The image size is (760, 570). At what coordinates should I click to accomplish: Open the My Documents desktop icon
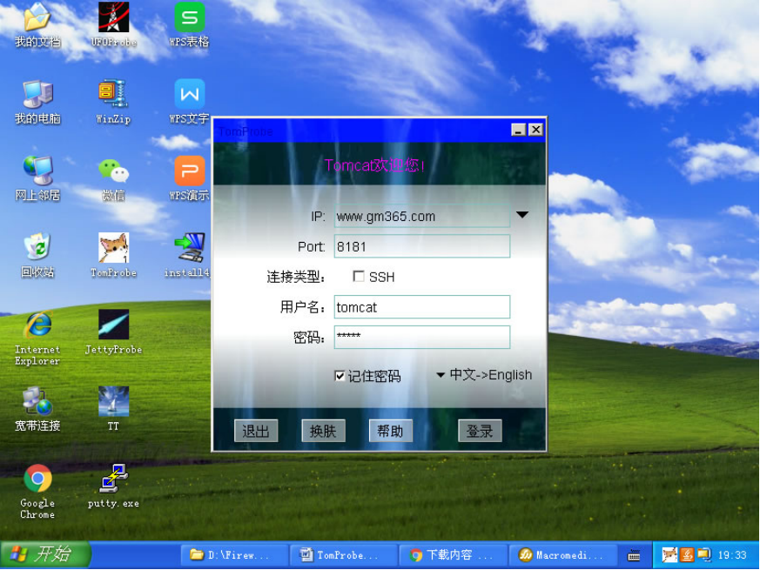[37, 24]
